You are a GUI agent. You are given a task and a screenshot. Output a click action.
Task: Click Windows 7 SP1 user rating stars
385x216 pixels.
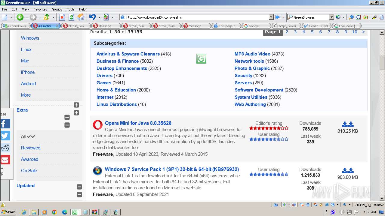coord(269,174)
